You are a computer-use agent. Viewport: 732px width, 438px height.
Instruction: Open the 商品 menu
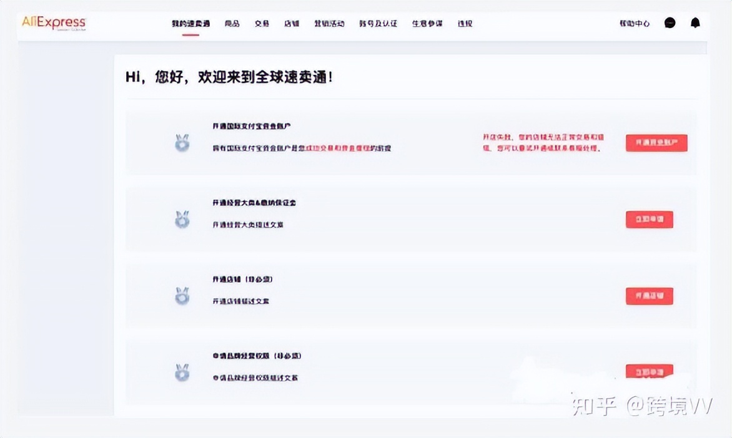click(x=232, y=22)
